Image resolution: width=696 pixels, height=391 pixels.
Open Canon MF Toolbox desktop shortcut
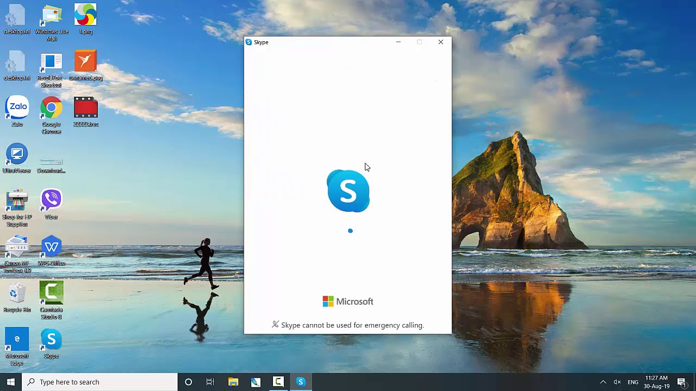(x=17, y=255)
